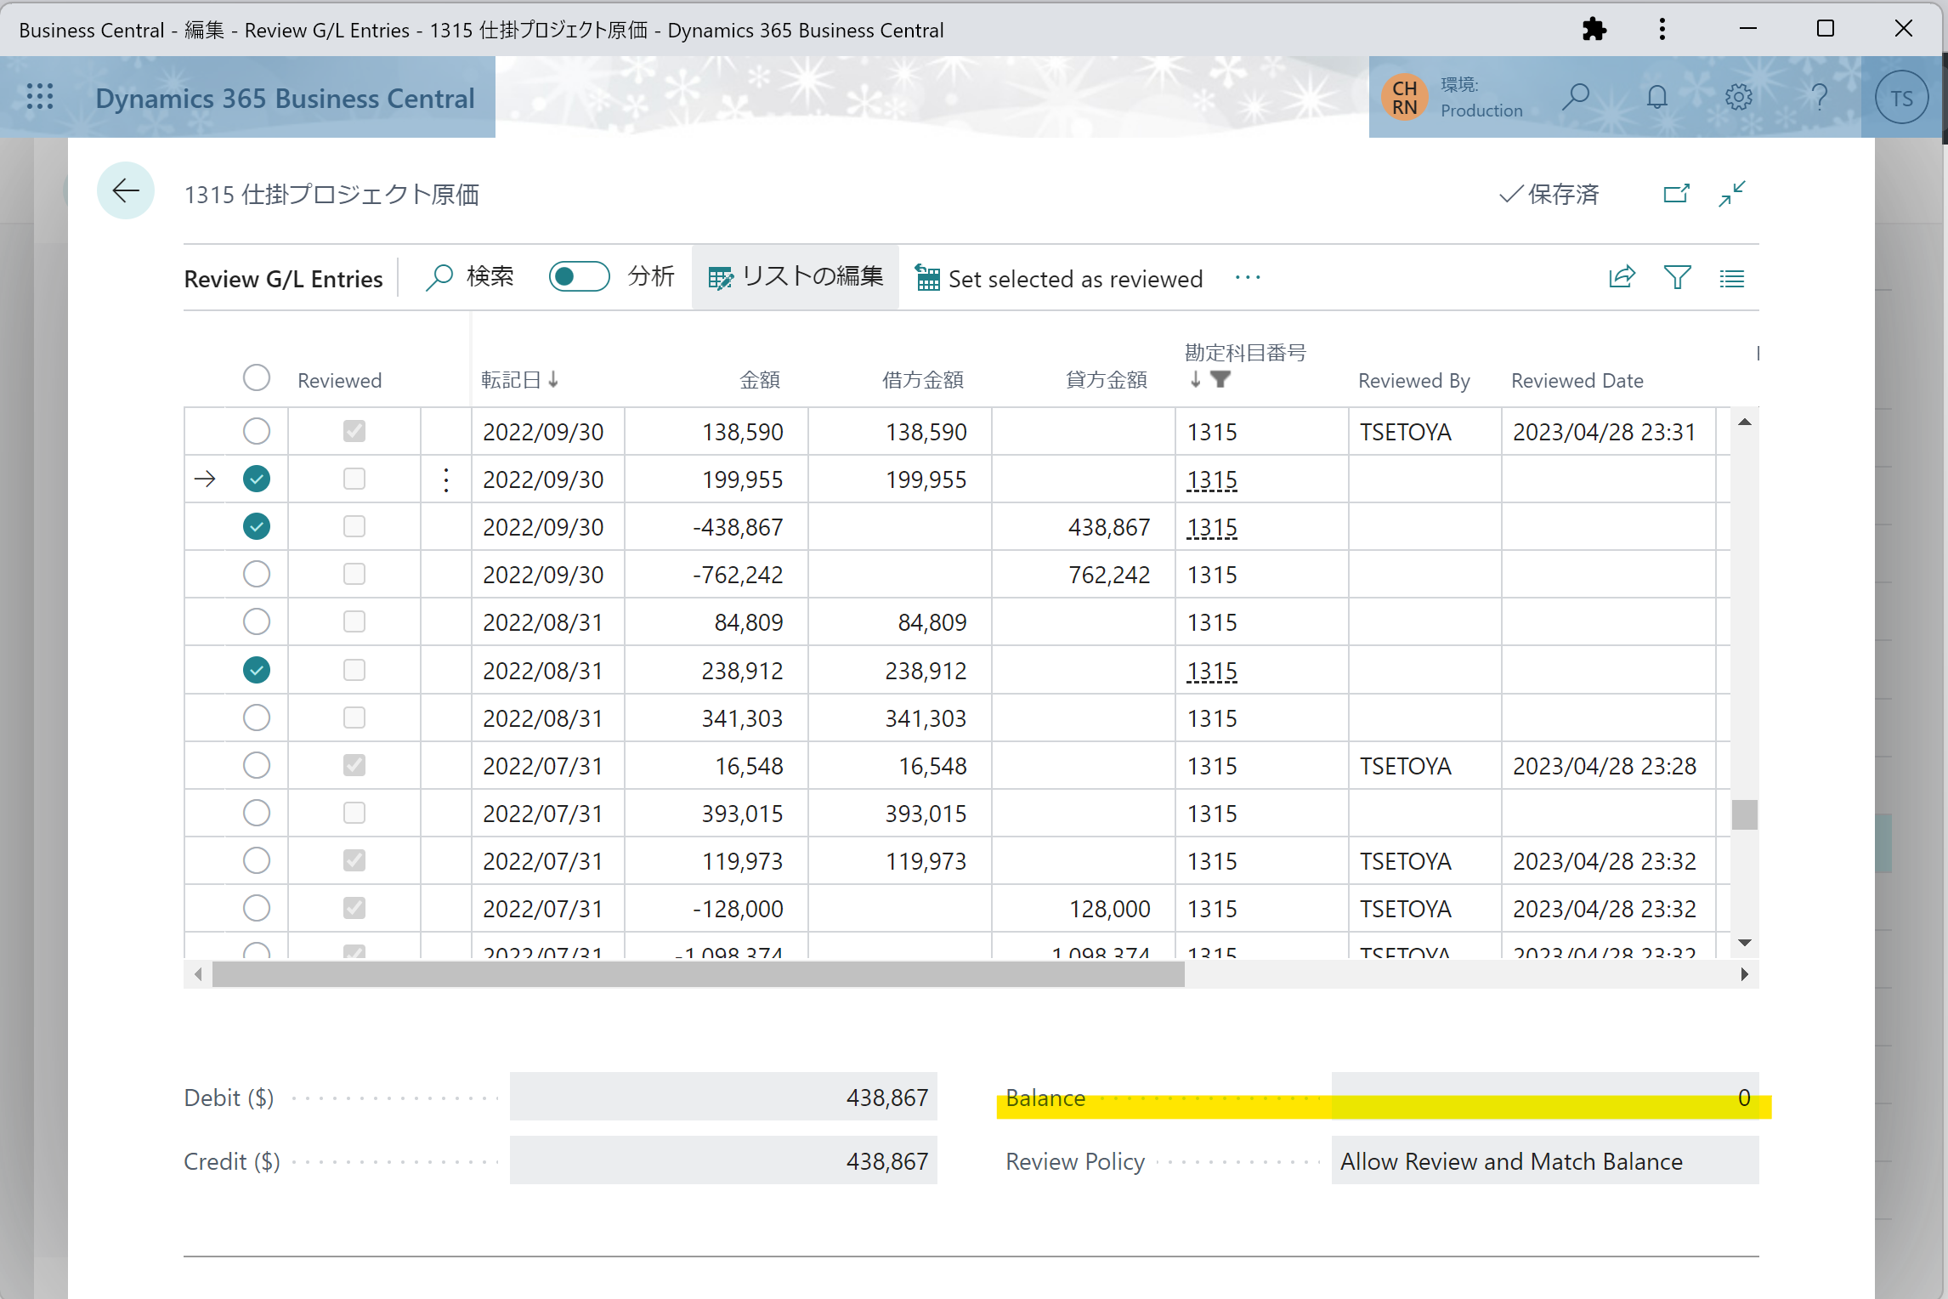The height and width of the screenshot is (1299, 1948).
Task: Open 貸方金額 column header menu
Action: click(x=1107, y=380)
